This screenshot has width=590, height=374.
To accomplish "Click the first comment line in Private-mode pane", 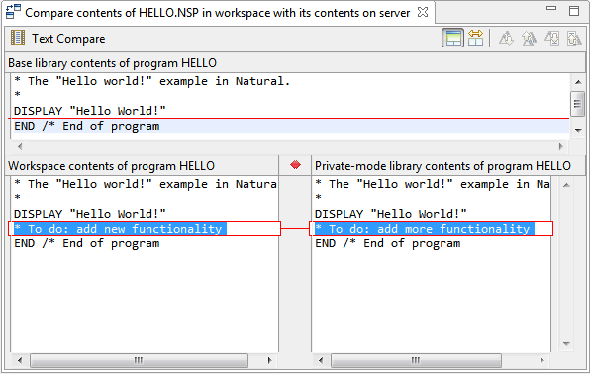I will 433,184.
